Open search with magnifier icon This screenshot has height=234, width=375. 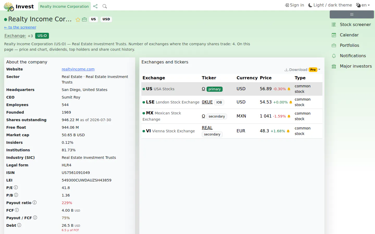[x=105, y=6]
